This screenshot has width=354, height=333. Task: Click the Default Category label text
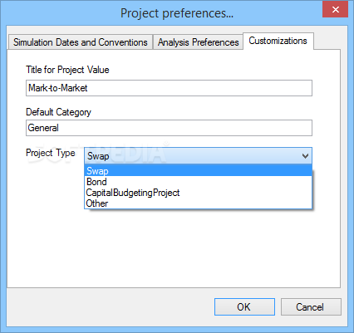[x=58, y=112]
